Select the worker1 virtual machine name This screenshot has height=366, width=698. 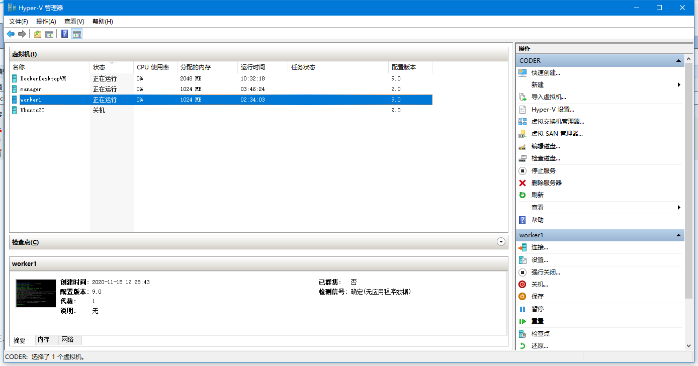click(31, 100)
